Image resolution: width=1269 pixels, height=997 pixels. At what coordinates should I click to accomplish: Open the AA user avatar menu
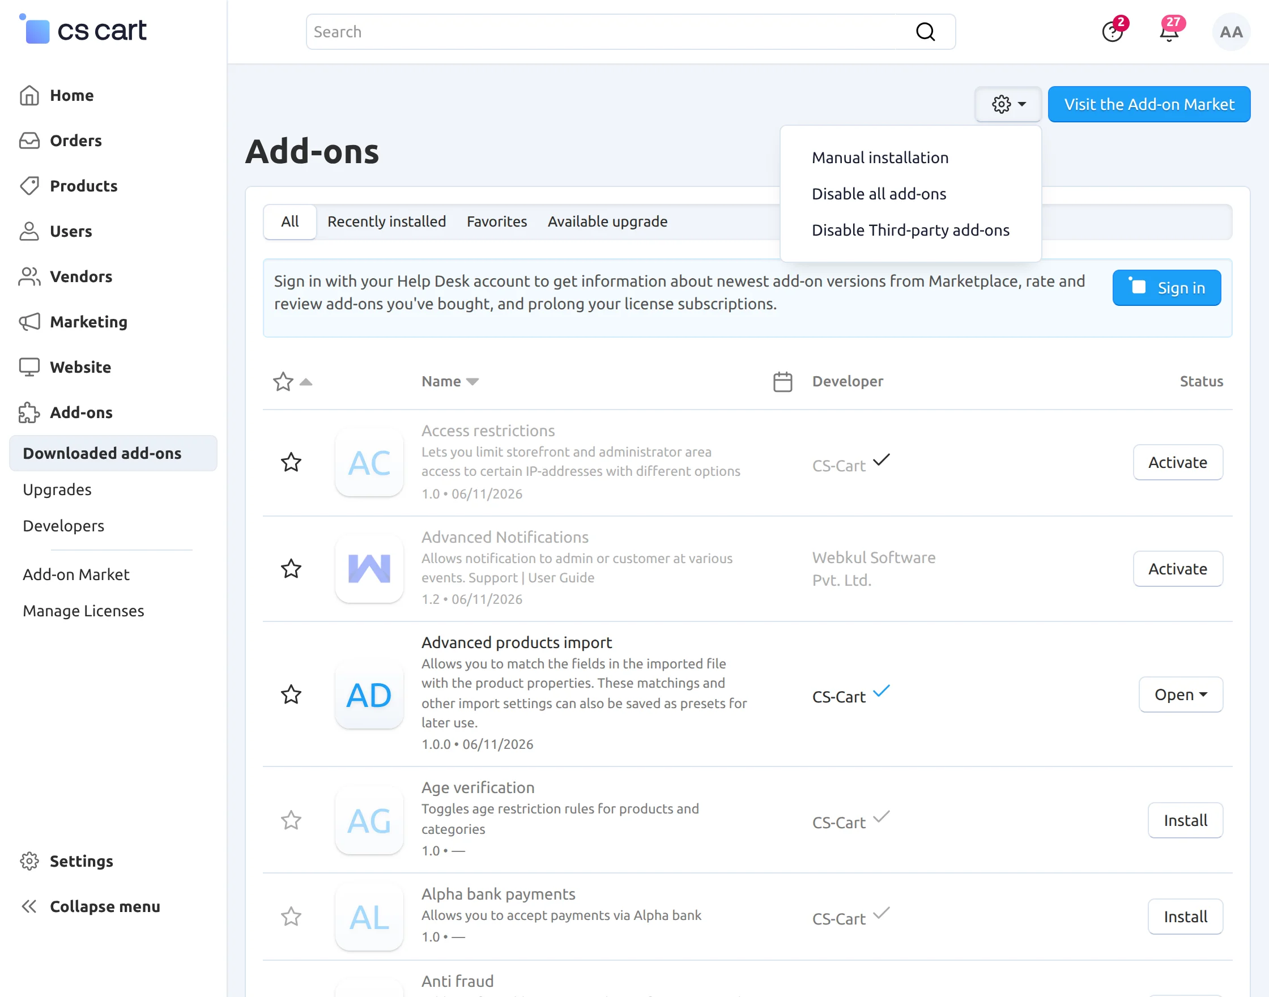point(1231,32)
